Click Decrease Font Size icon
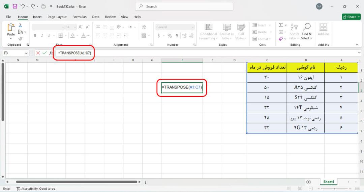Screen dimensions: 364x192 [x=88, y=27]
